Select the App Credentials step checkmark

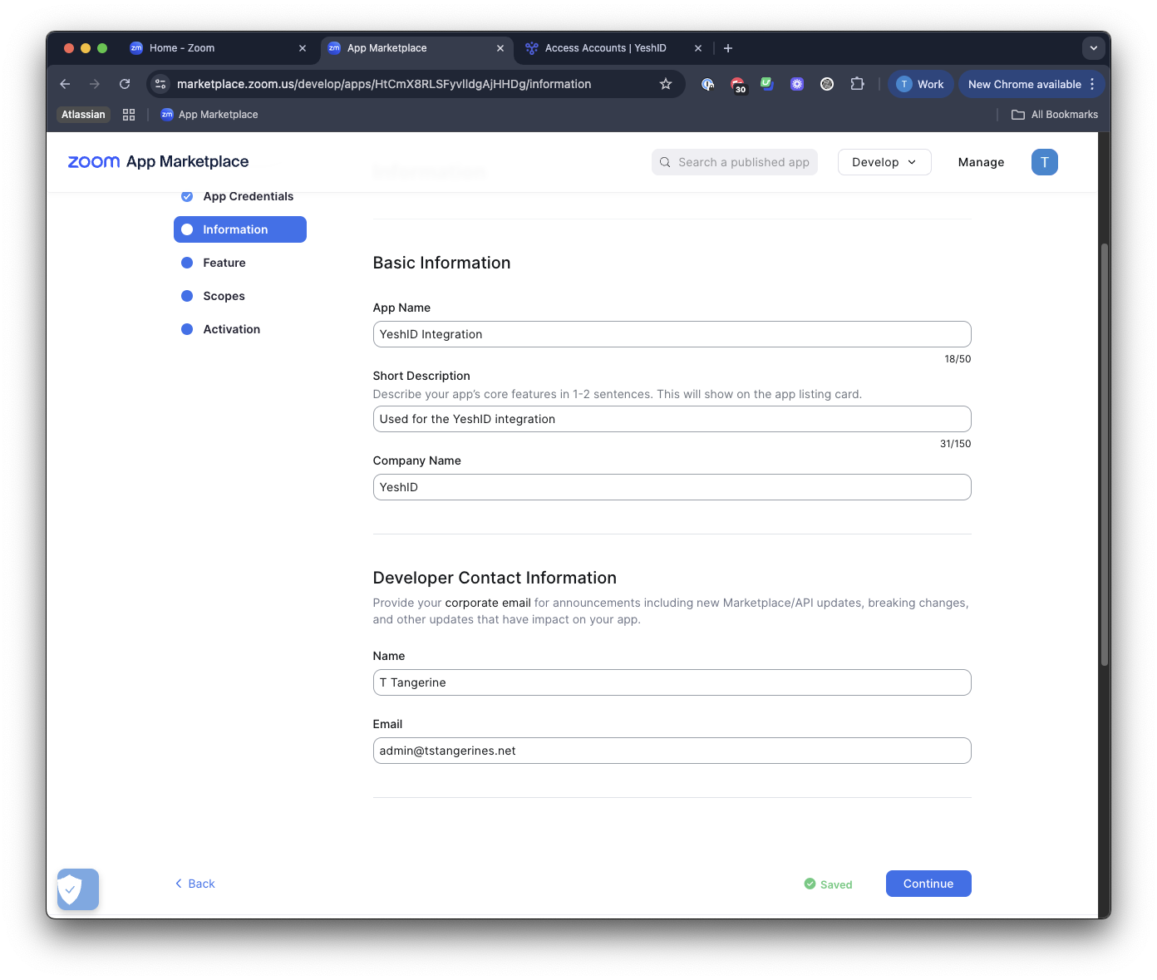point(187,196)
